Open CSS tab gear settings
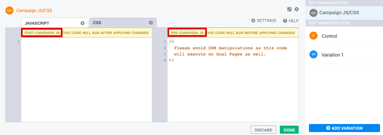This screenshot has width=383, height=135. pos(151,23)
